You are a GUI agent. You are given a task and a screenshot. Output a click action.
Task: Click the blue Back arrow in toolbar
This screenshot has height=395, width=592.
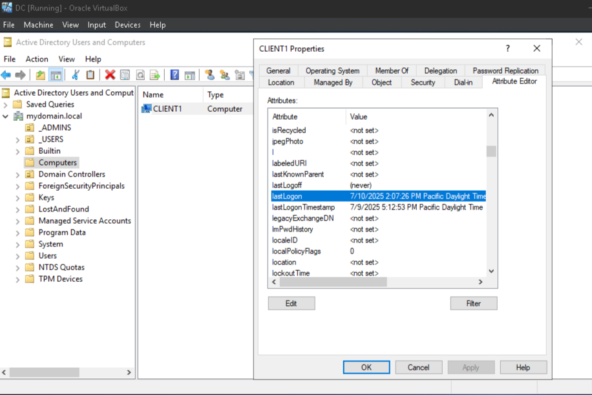coord(6,75)
